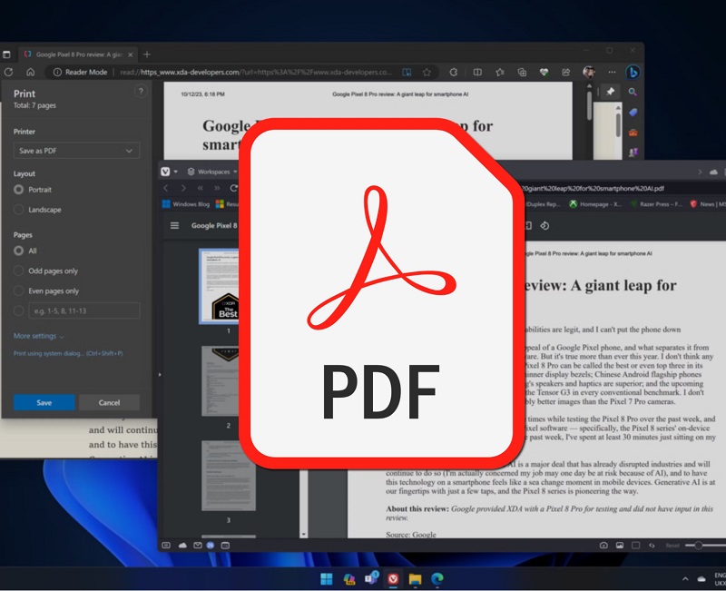Open More settings in the Print panel
726x591 pixels.
click(x=34, y=336)
